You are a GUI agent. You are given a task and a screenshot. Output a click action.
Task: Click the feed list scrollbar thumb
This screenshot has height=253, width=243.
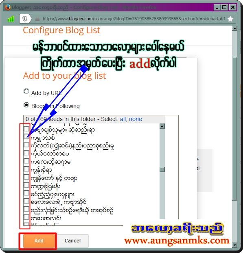[x=162, y=169]
